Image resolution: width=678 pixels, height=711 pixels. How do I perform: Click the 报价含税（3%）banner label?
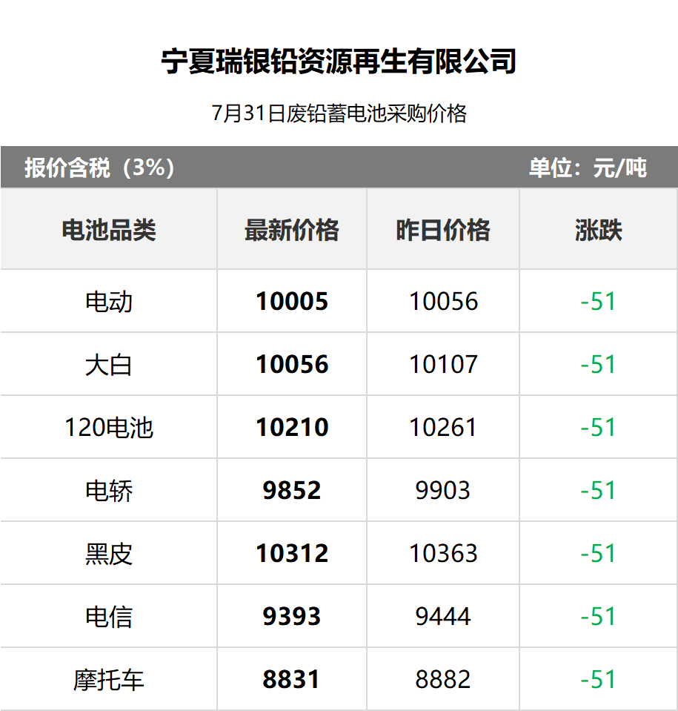100,168
